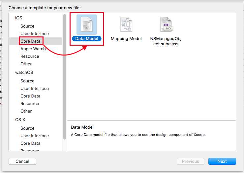This screenshot has width=244, height=173.
Task: Select iOS User Interface category
Action: [35, 33]
